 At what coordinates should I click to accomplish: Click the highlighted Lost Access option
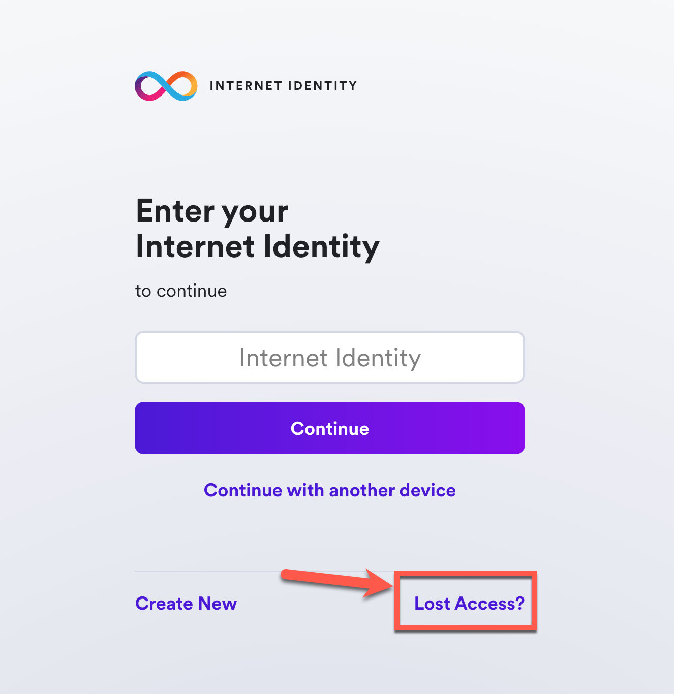(468, 604)
